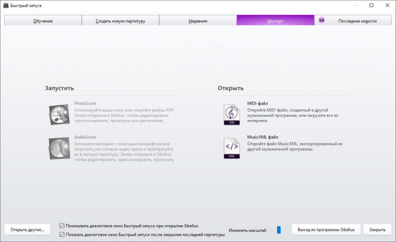Click the AudioScore title text
The image size is (396, 242).
click(x=85, y=137)
